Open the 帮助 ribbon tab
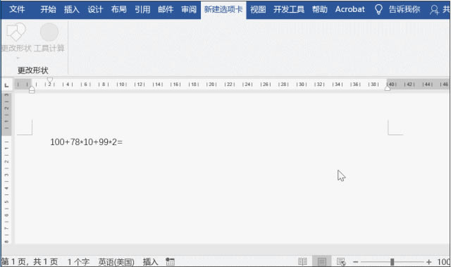The width and height of the screenshot is (451, 267). click(320, 9)
